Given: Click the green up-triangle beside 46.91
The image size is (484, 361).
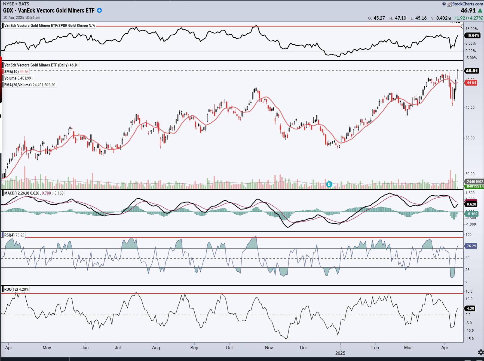Looking at the screenshot, I should [480, 10].
